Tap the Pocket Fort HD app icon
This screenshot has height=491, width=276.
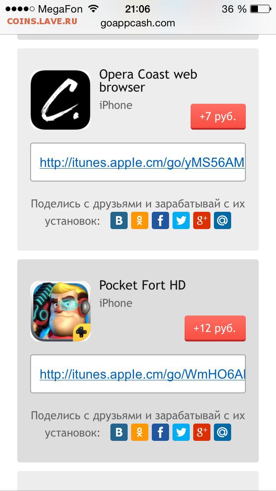click(x=60, y=311)
